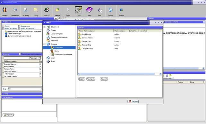Select Сканер in the options tree
This screenshot has width=206, height=124.
click(53, 30)
